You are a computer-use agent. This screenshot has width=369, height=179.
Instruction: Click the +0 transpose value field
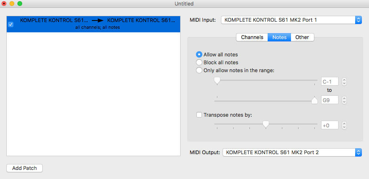coord(330,125)
